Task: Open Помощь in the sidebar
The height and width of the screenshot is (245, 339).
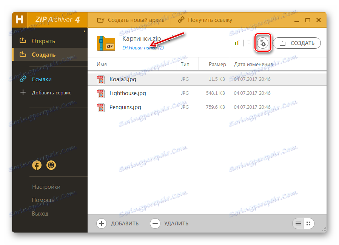Action: 43,200
